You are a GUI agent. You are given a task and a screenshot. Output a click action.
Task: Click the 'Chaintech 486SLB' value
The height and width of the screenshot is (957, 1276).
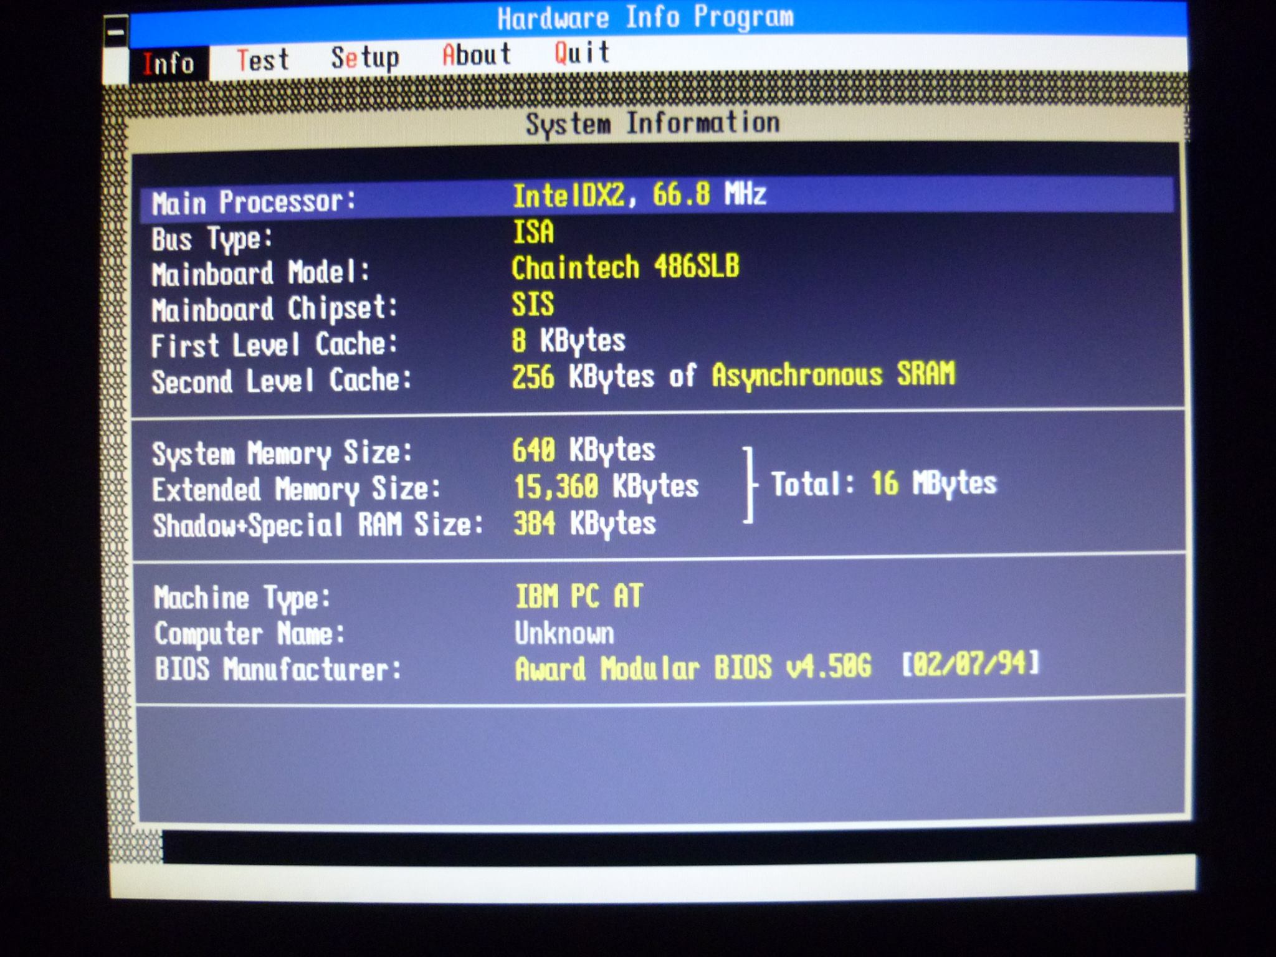(x=625, y=267)
